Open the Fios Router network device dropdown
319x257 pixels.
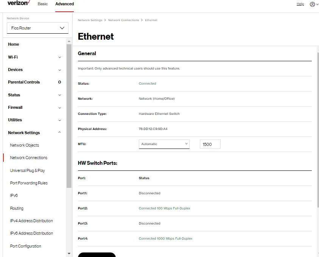pyautogui.click(x=37, y=28)
